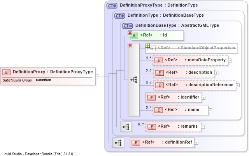This screenshot has width=249, height=156.
Task: Click the green plus on StandardObjectProperties group
Action: click(x=147, y=45)
